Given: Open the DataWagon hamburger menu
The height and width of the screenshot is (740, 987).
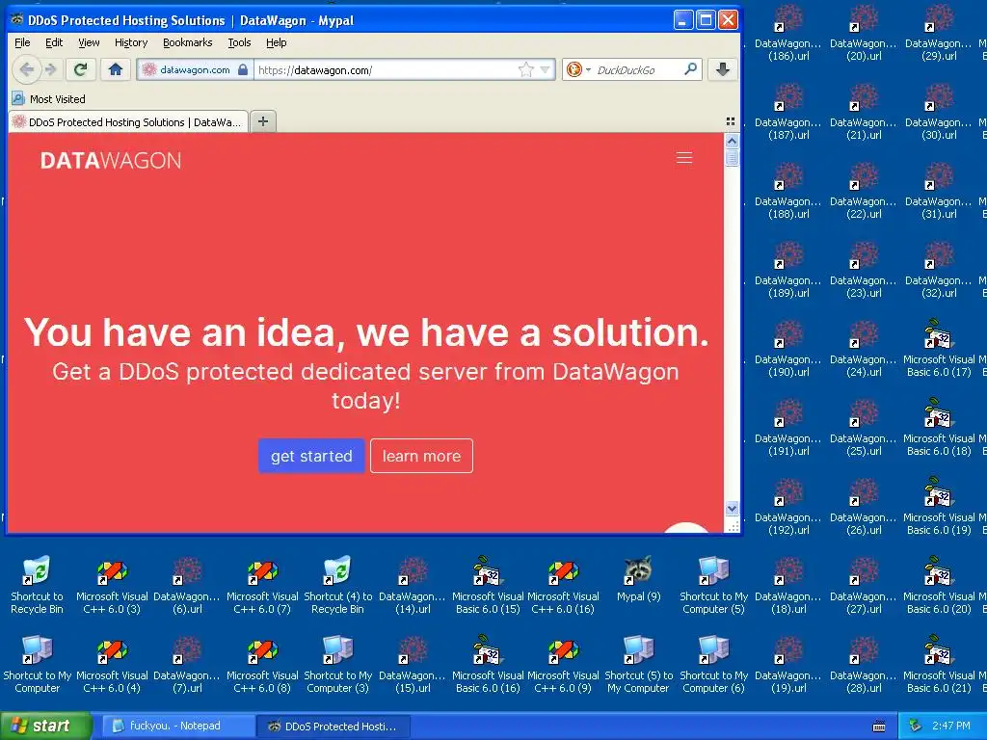Looking at the screenshot, I should (684, 158).
